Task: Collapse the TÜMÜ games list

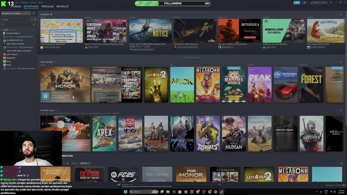Action: (2, 30)
